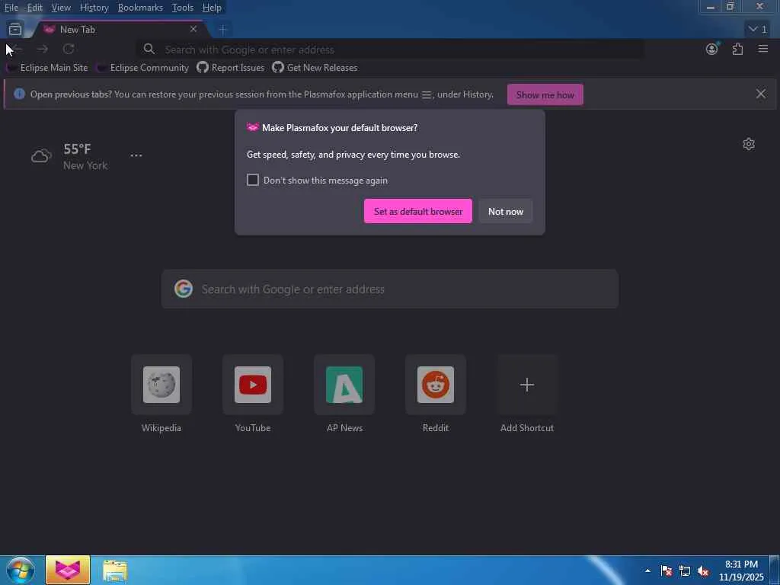Viewport: 780px width, 585px height.
Task: Click the Not now button
Action: tap(506, 212)
